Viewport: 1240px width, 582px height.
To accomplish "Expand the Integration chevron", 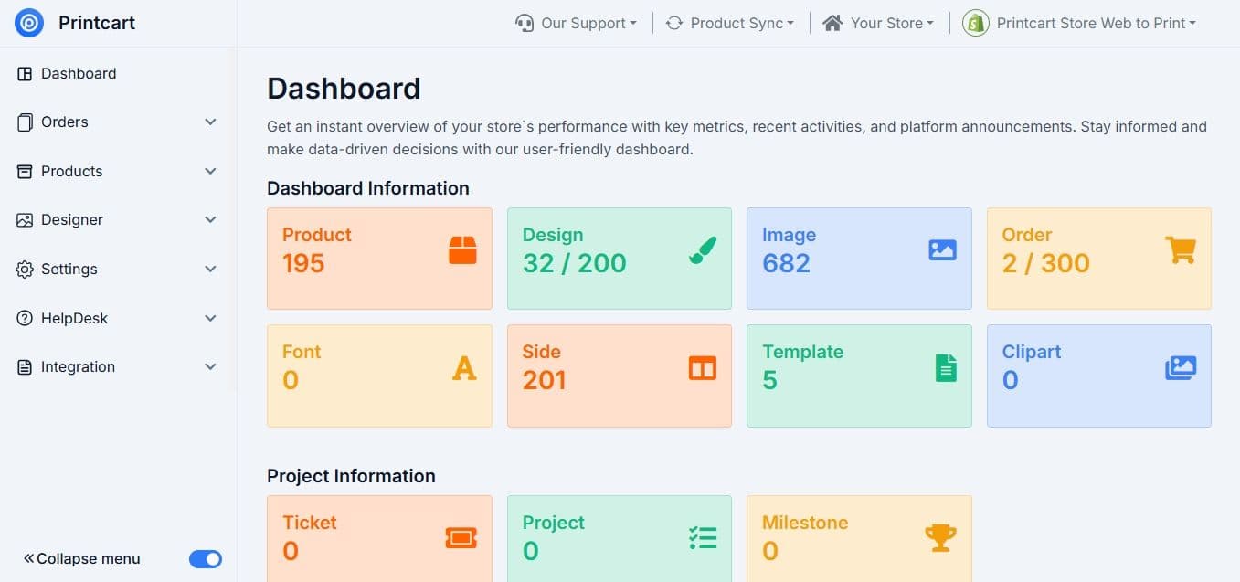I will click(210, 367).
